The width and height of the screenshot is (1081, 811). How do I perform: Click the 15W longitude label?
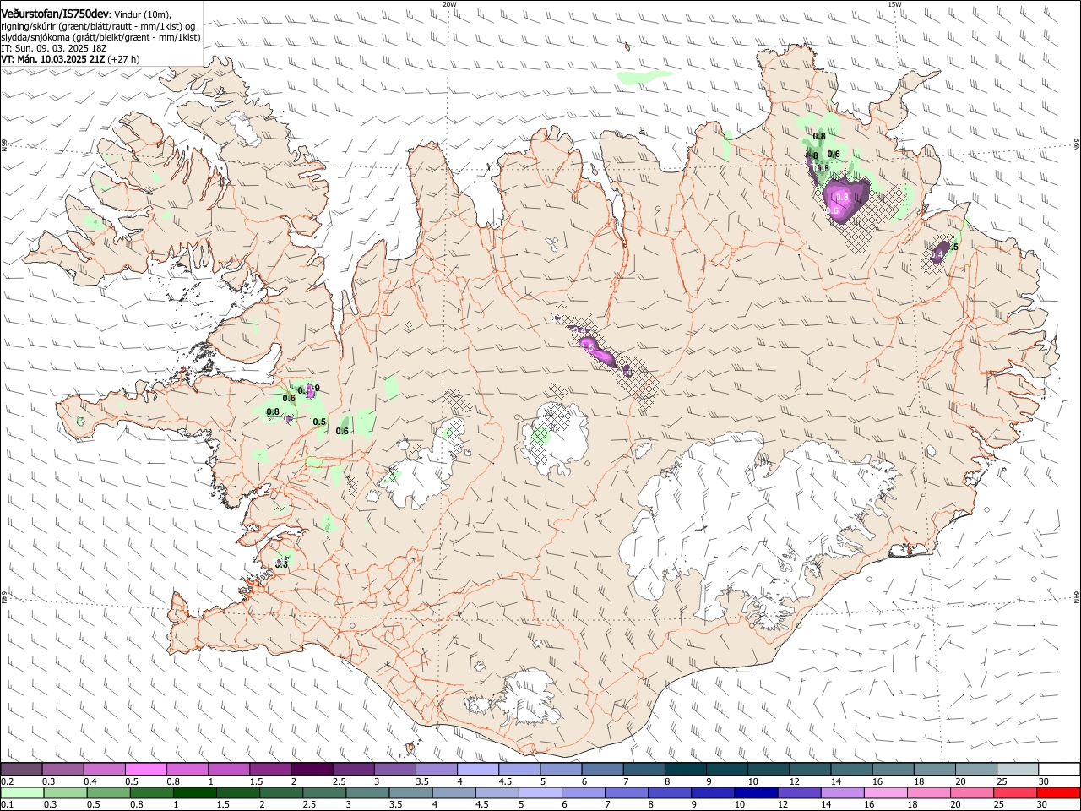pos(894,3)
